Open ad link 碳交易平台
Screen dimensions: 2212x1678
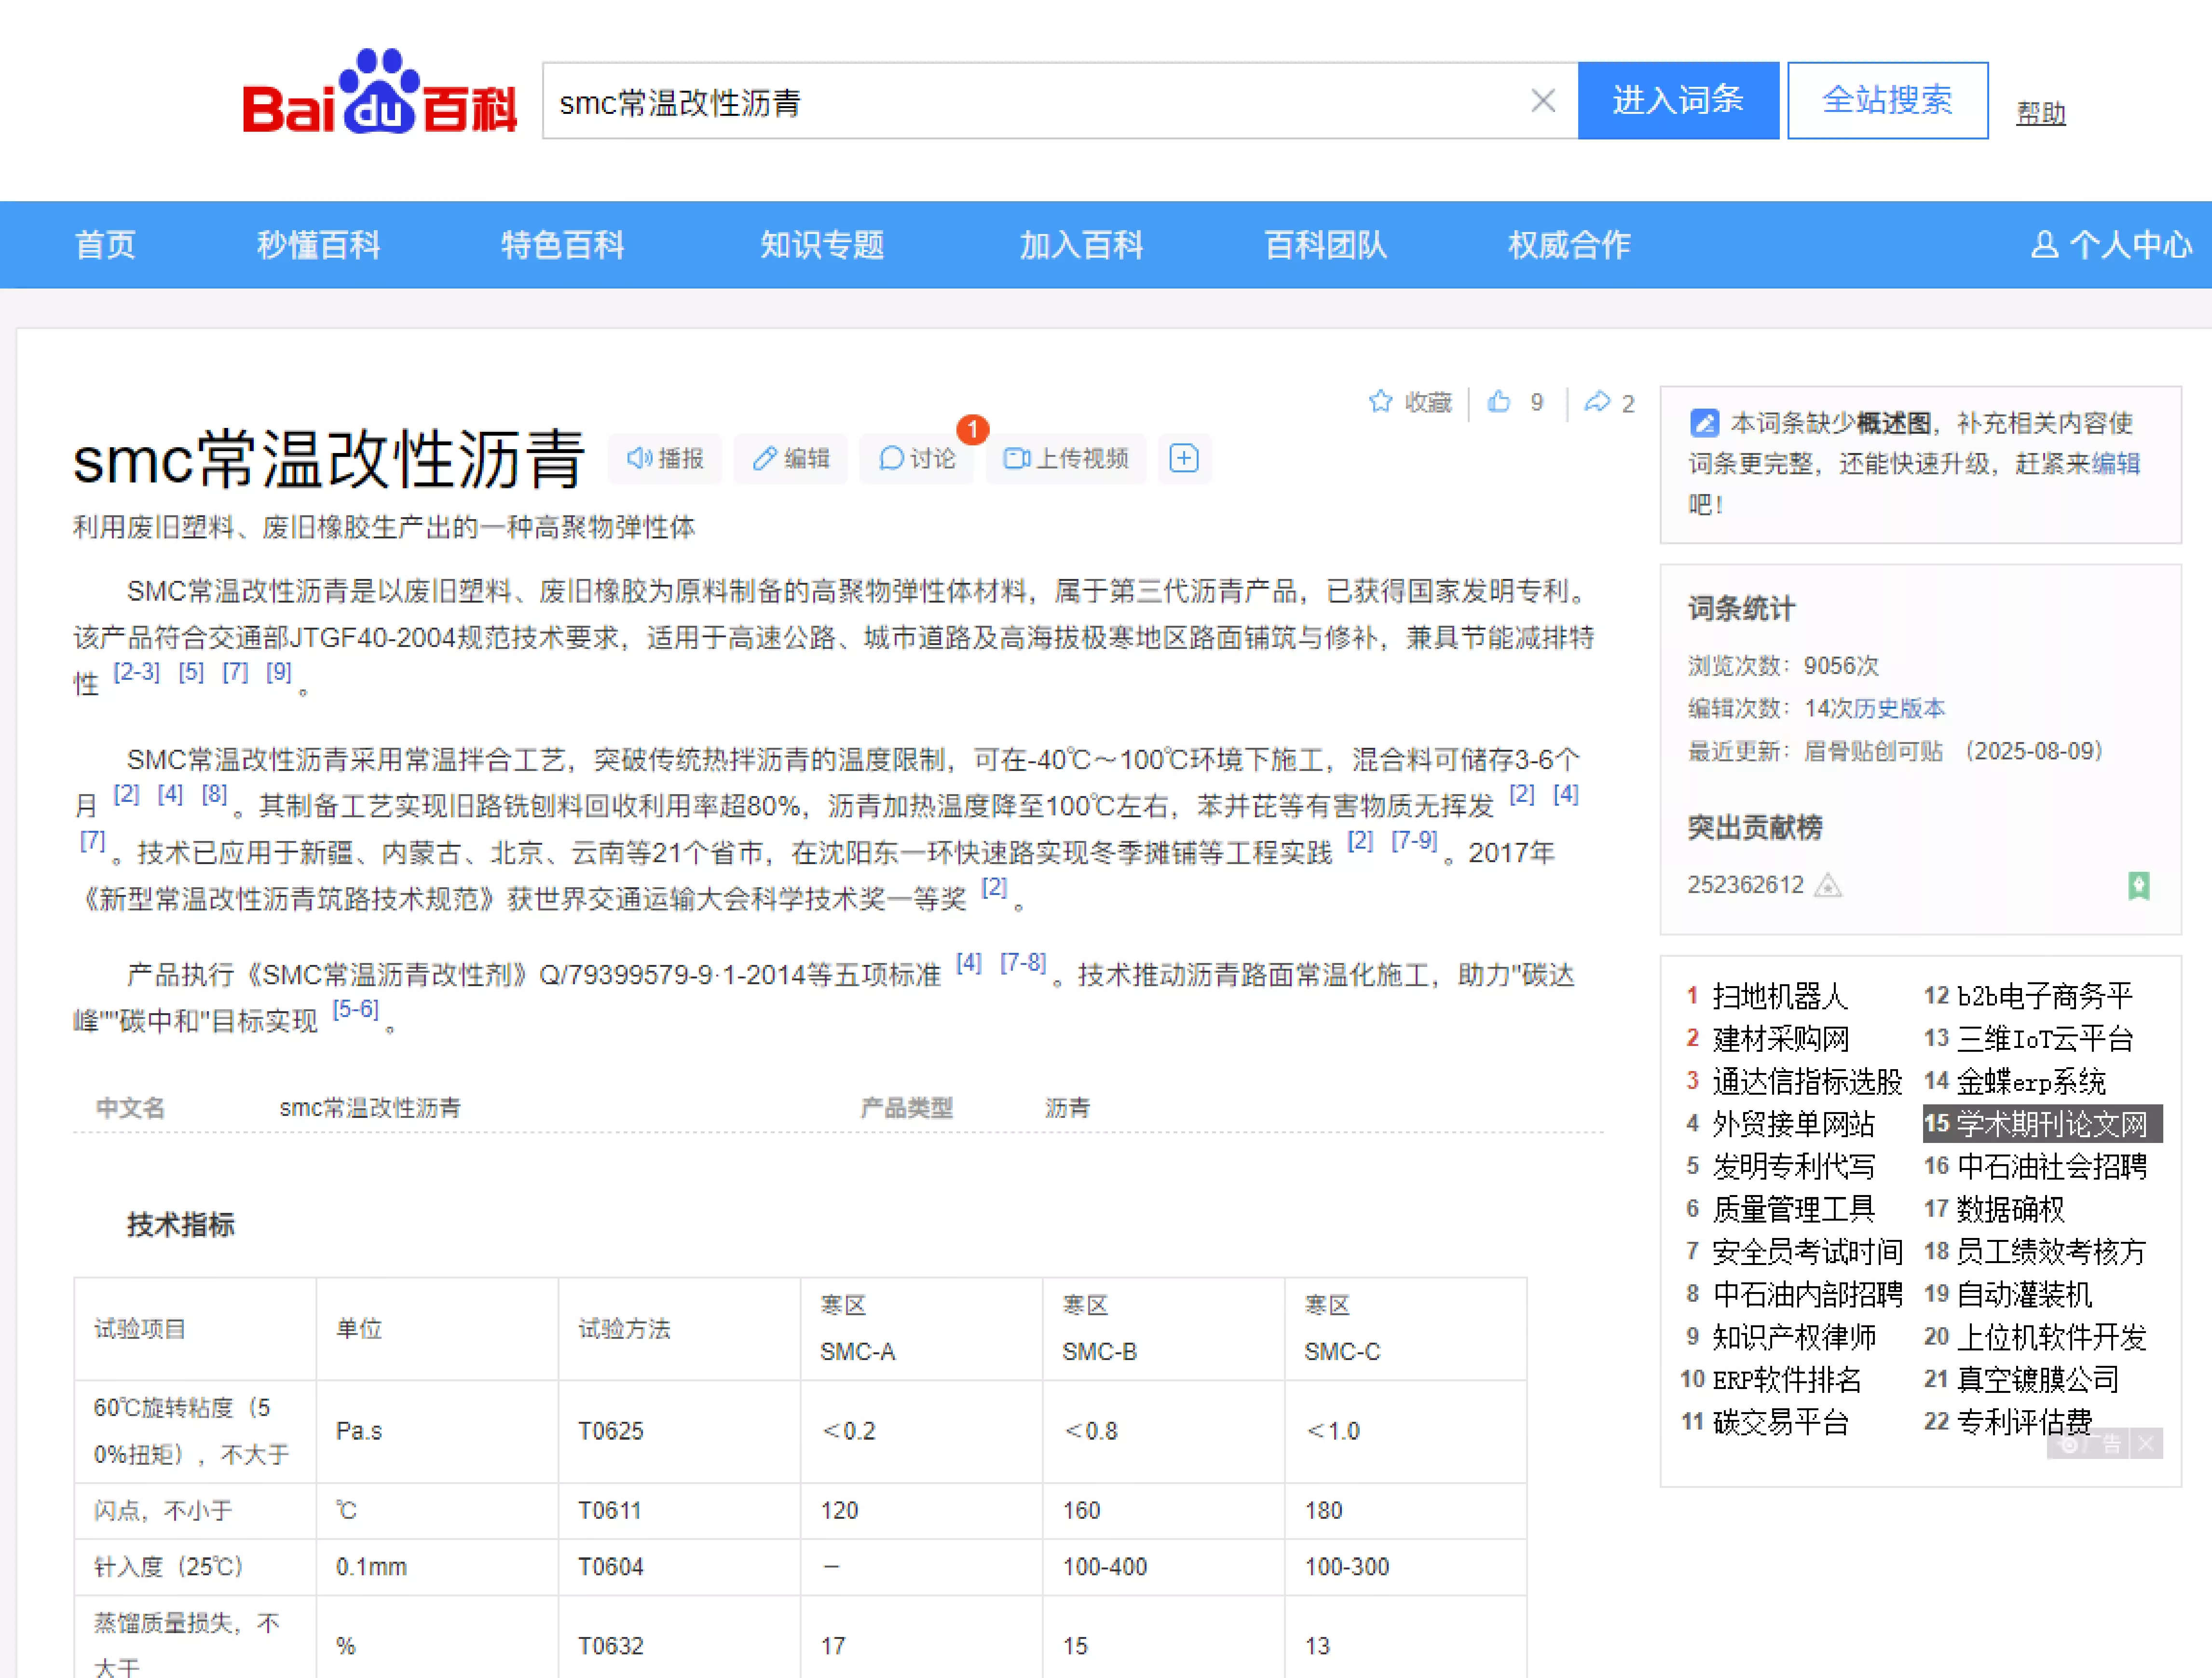point(1780,1423)
